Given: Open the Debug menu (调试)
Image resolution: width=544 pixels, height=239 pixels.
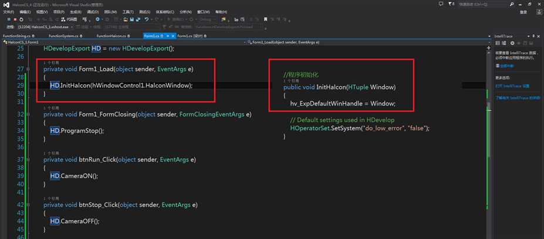Looking at the screenshot, I should (93, 12).
